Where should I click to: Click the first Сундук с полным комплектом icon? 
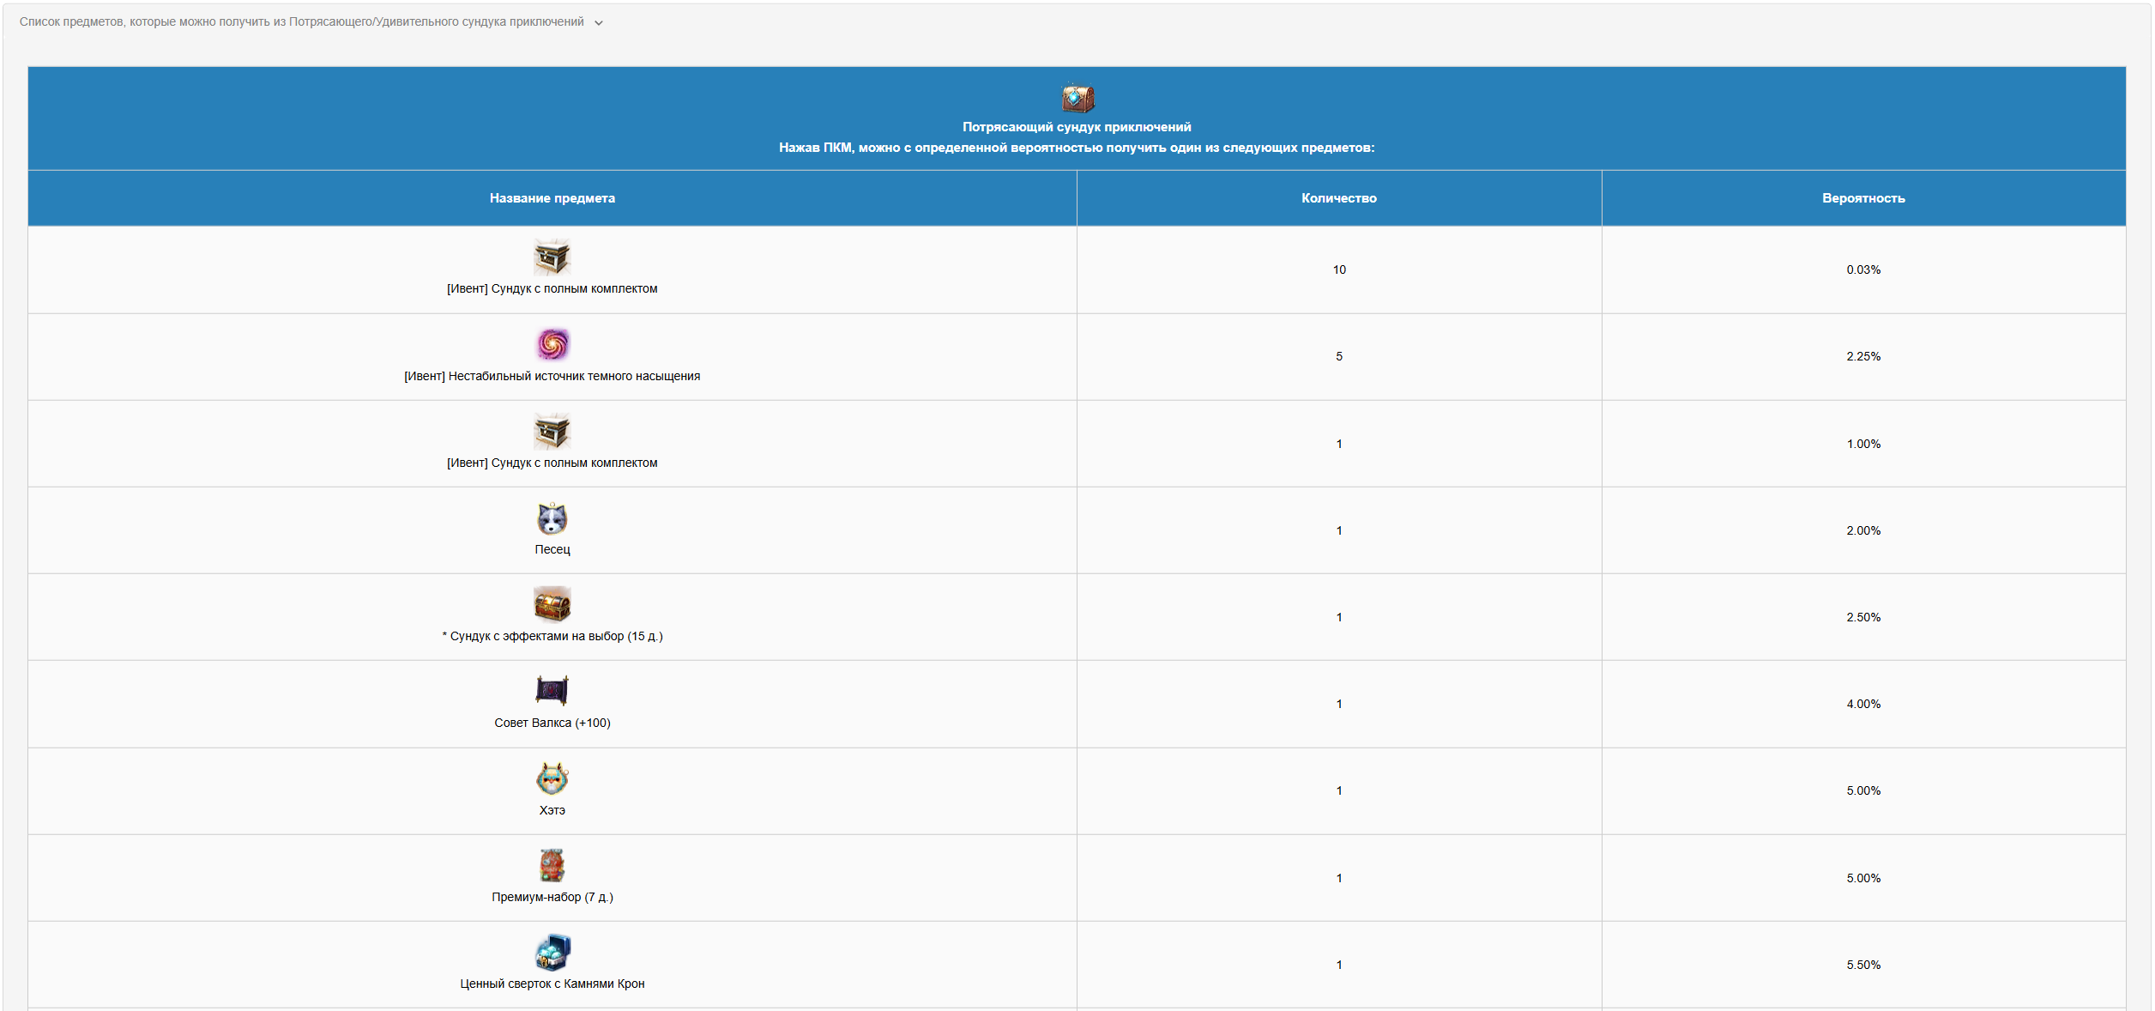(x=552, y=257)
